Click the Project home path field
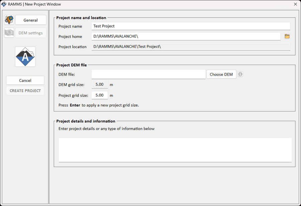This screenshot has height=206, width=301. coord(186,36)
